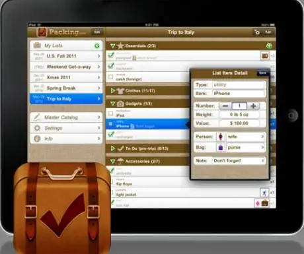Decrease Number with the minus button
The height and width of the screenshot is (254, 304).
click(225, 106)
